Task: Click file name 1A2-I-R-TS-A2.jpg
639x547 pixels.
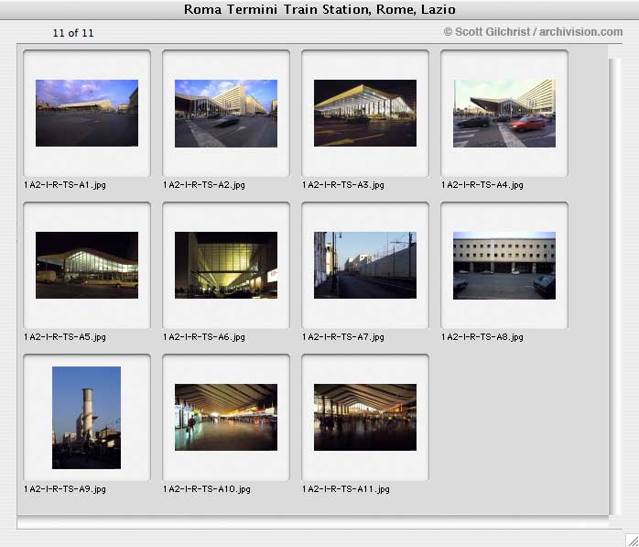Action: 204,185
